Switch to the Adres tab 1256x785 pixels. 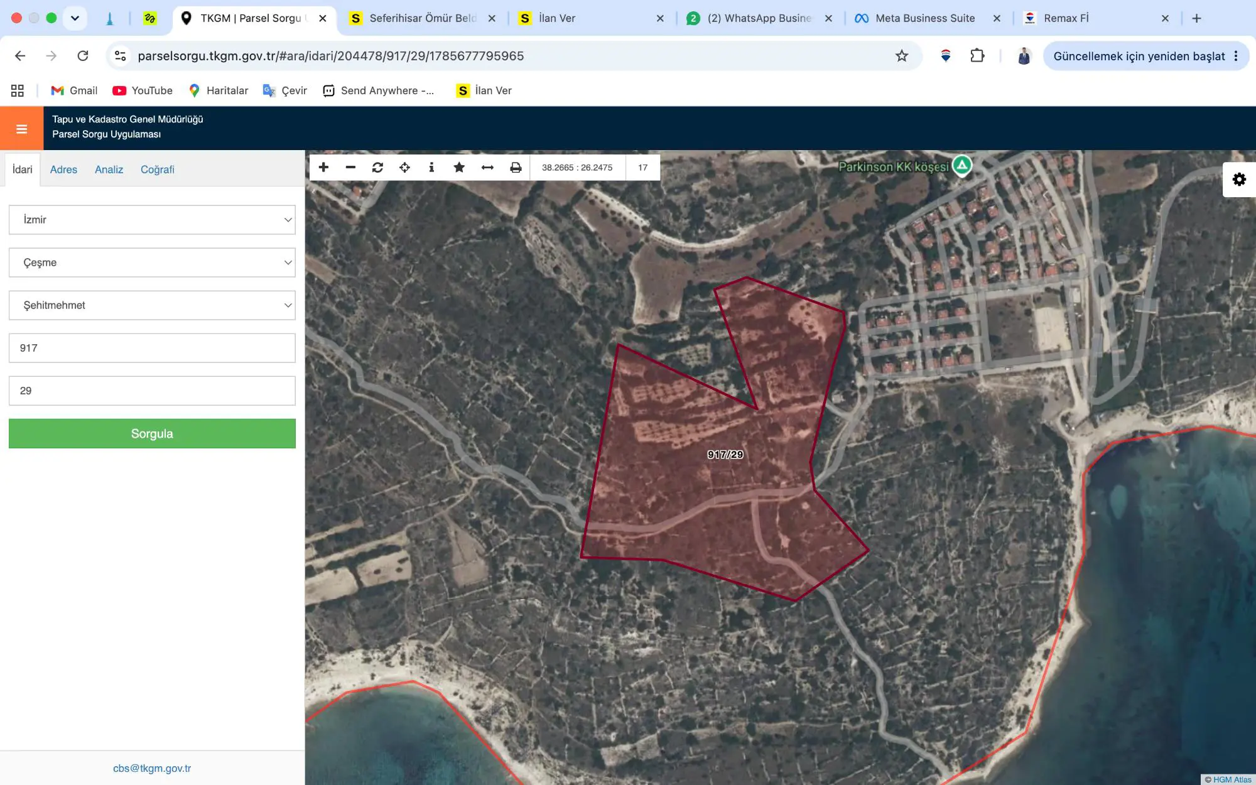pyautogui.click(x=63, y=170)
